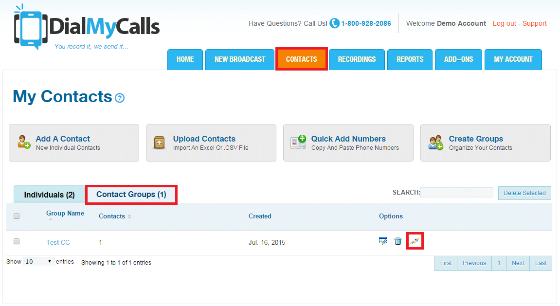The height and width of the screenshot is (306, 560).
Task: Delete Test CC group with trash icon
Action: (398, 241)
